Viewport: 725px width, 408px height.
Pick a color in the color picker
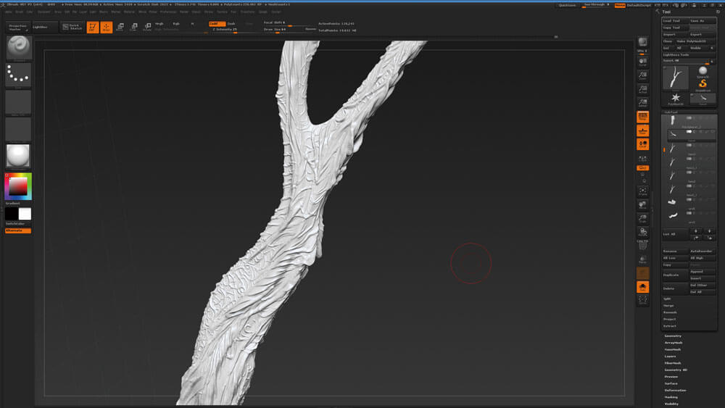(x=18, y=186)
